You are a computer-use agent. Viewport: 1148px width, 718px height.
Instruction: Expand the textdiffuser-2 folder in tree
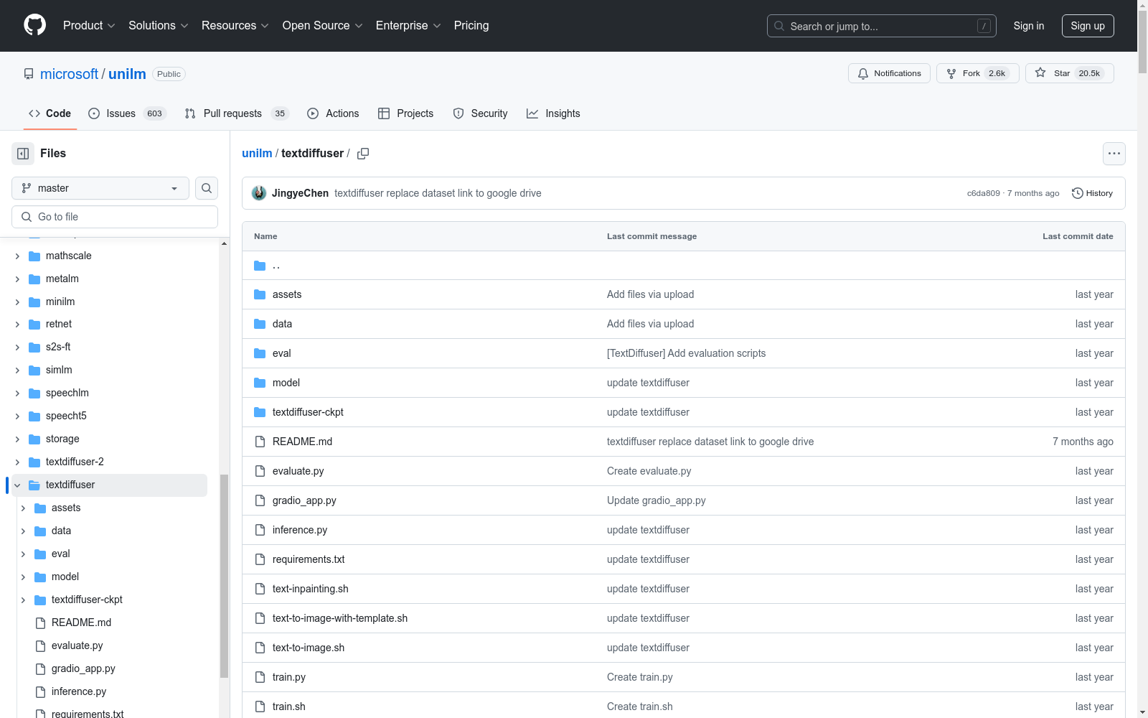17,462
